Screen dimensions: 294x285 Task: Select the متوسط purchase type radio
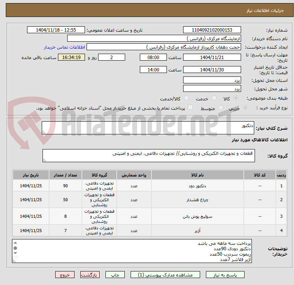pyautogui.click(x=221, y=108)
